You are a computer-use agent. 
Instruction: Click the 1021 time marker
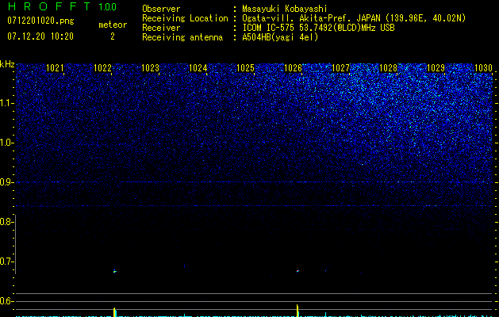pos(55,68)
